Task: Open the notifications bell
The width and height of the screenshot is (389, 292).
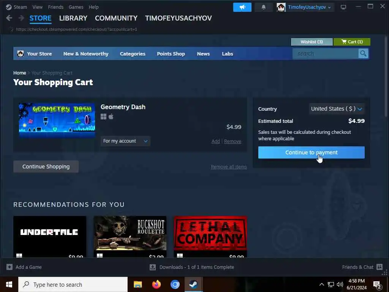Action: tap(264, 7)
